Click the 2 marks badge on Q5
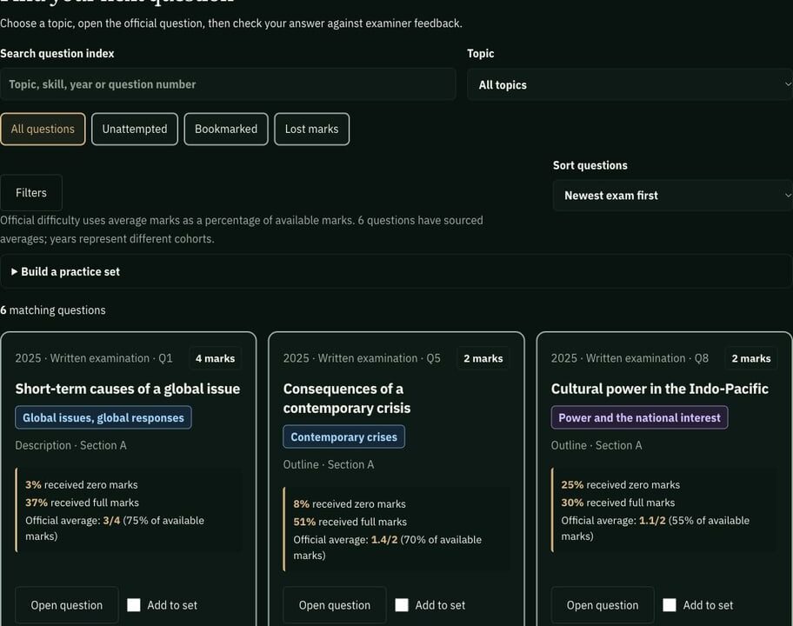The width and height of the screenshot is (793, 626). pos(483,358)
